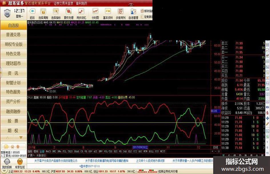This screenshot has height=174, width=270.
Task: Click the 2017/09/20 date marker on timeline
Action: point(140,147)
